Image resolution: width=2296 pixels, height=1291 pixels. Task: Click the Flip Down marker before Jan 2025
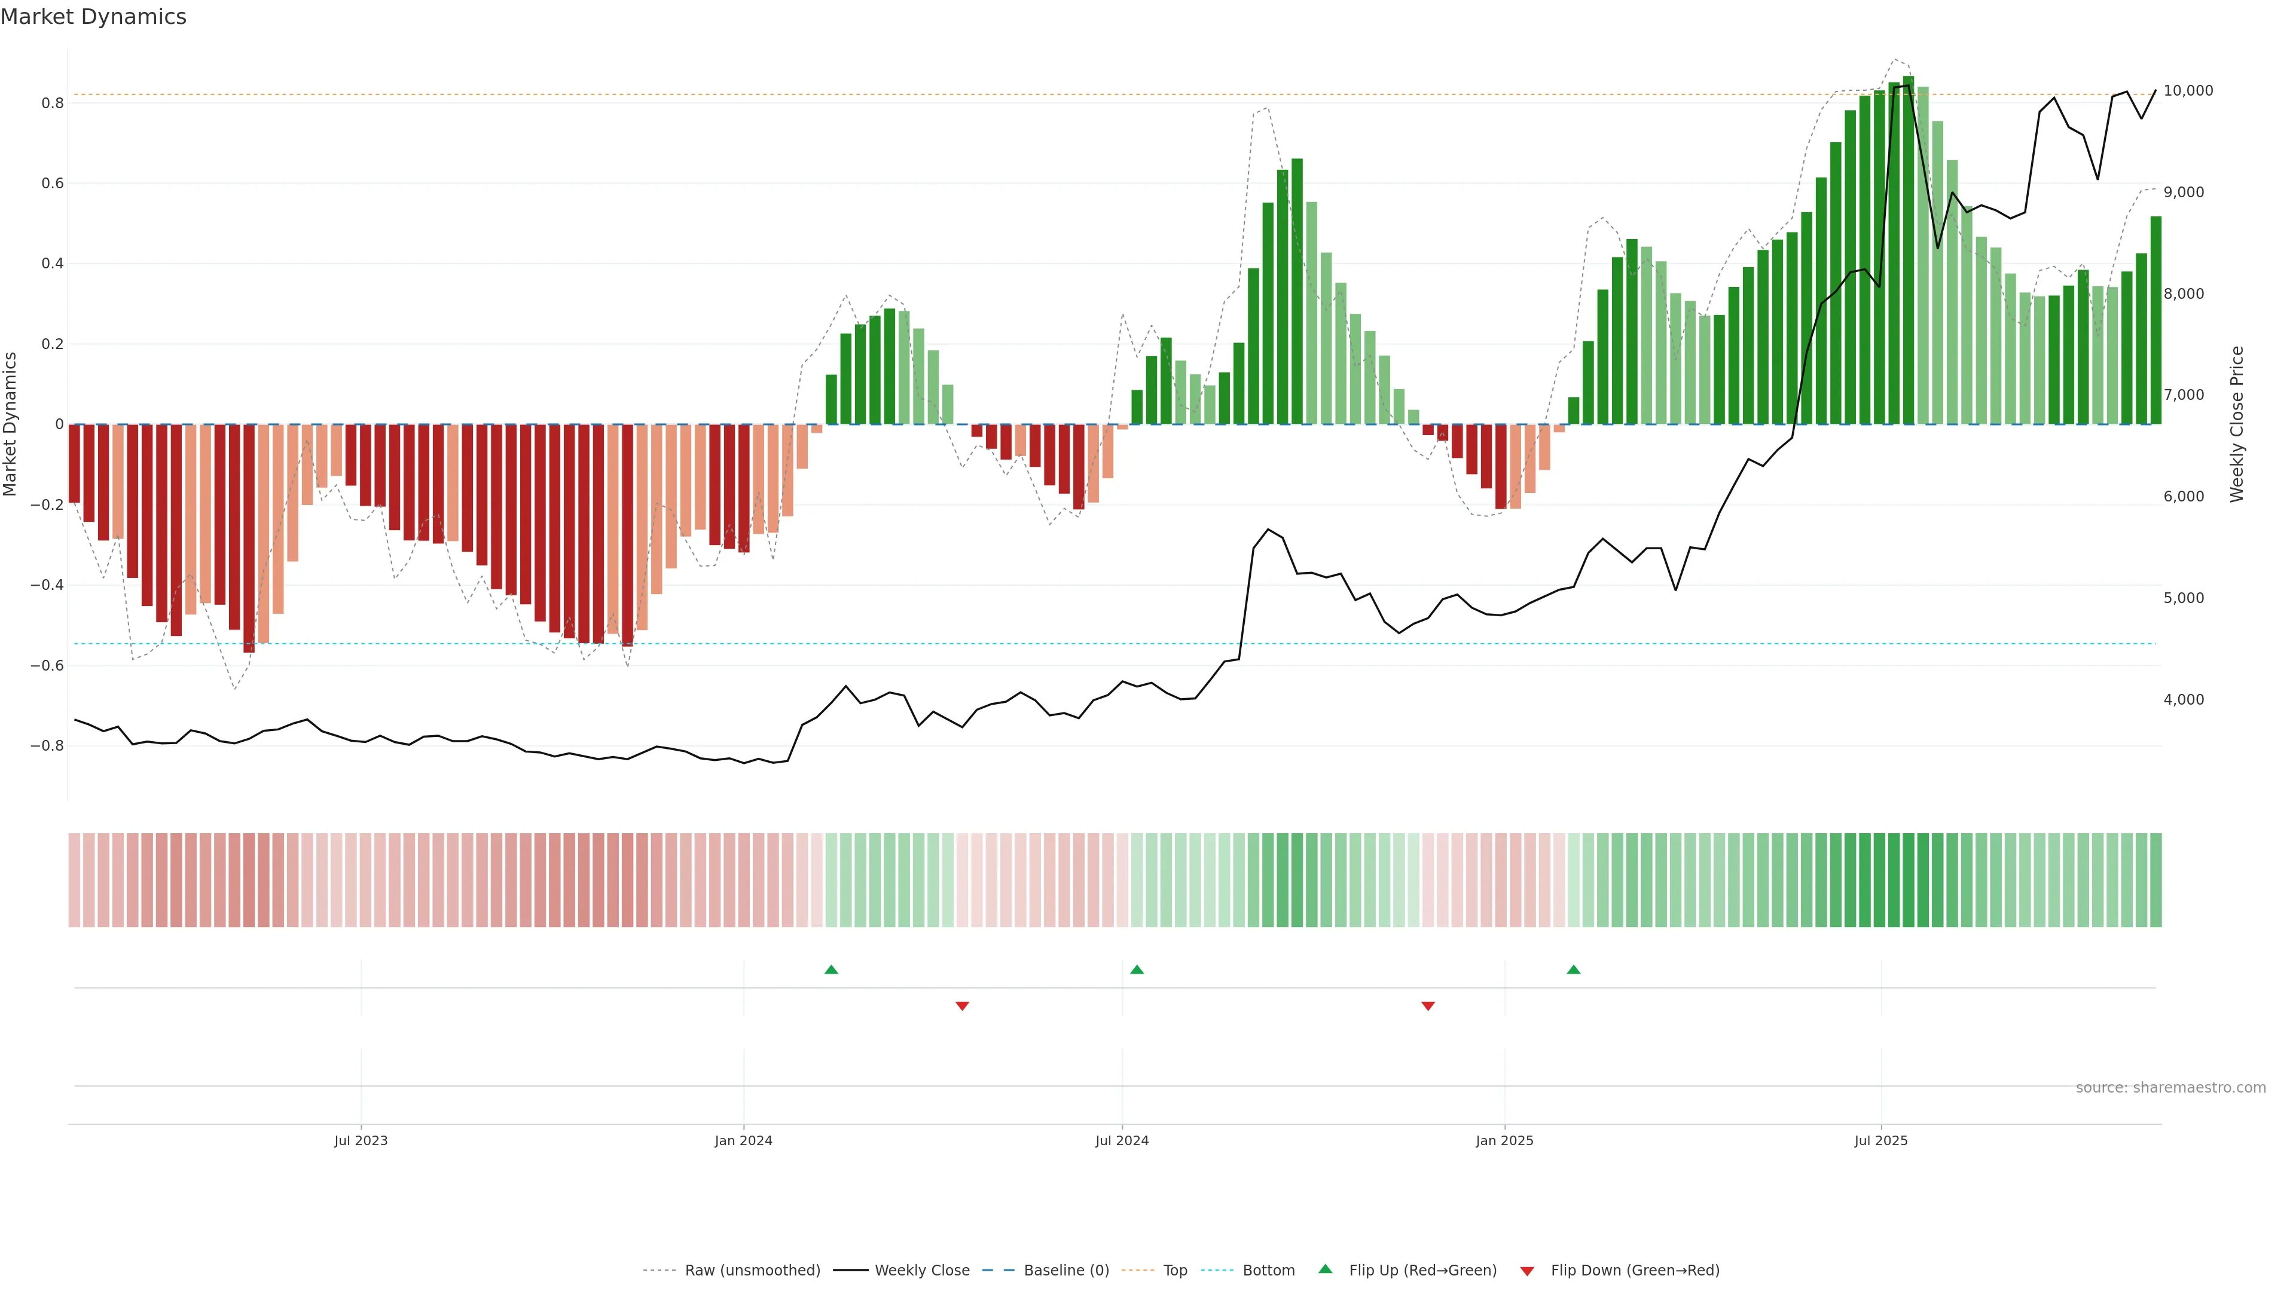[1428, 1006]
